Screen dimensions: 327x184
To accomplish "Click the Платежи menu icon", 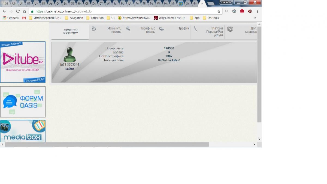I will point(195,29).
